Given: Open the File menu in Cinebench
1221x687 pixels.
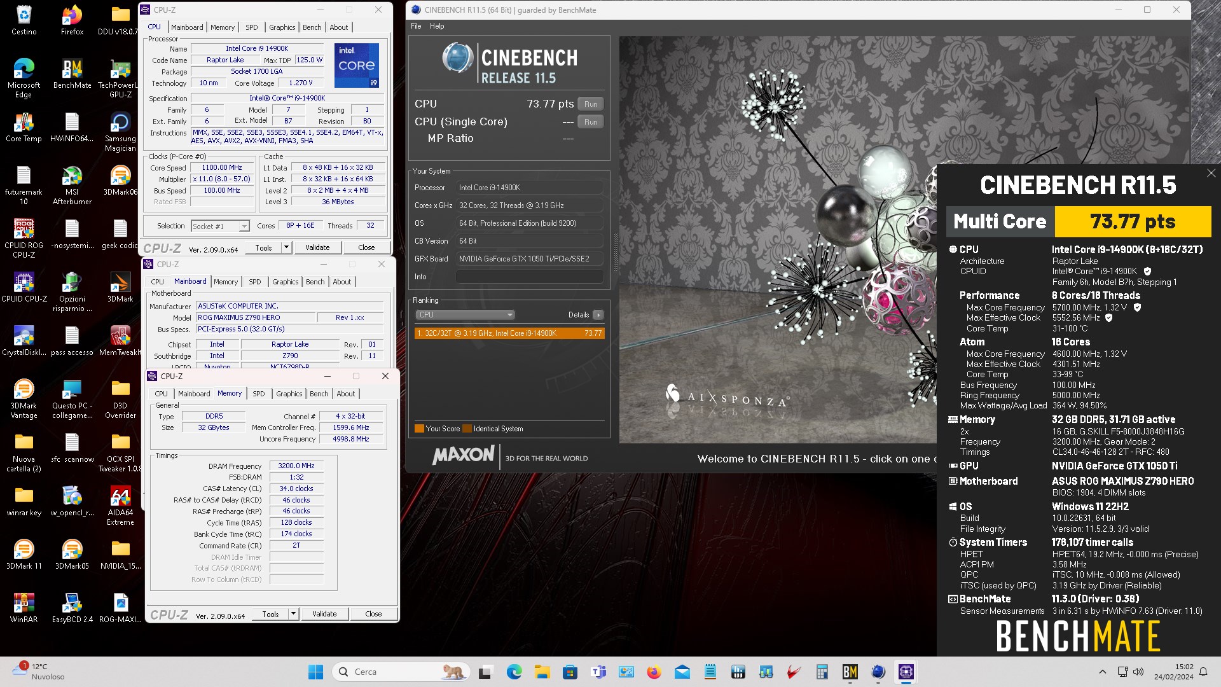Looking at the screenshot, I should pos(416,26).
